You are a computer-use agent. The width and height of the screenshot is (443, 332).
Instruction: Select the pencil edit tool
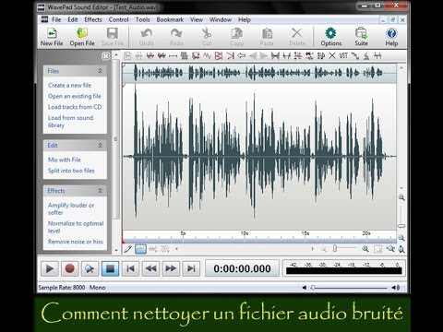(x=128, y=249)
